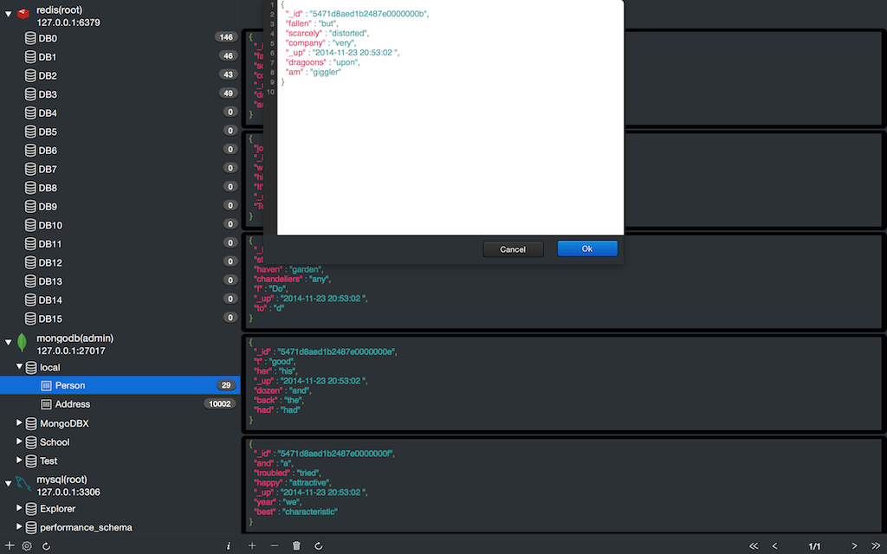Expand the MongoDBX database
The width and height of the screenshot is (887, 554).
[x=20, y=423]
